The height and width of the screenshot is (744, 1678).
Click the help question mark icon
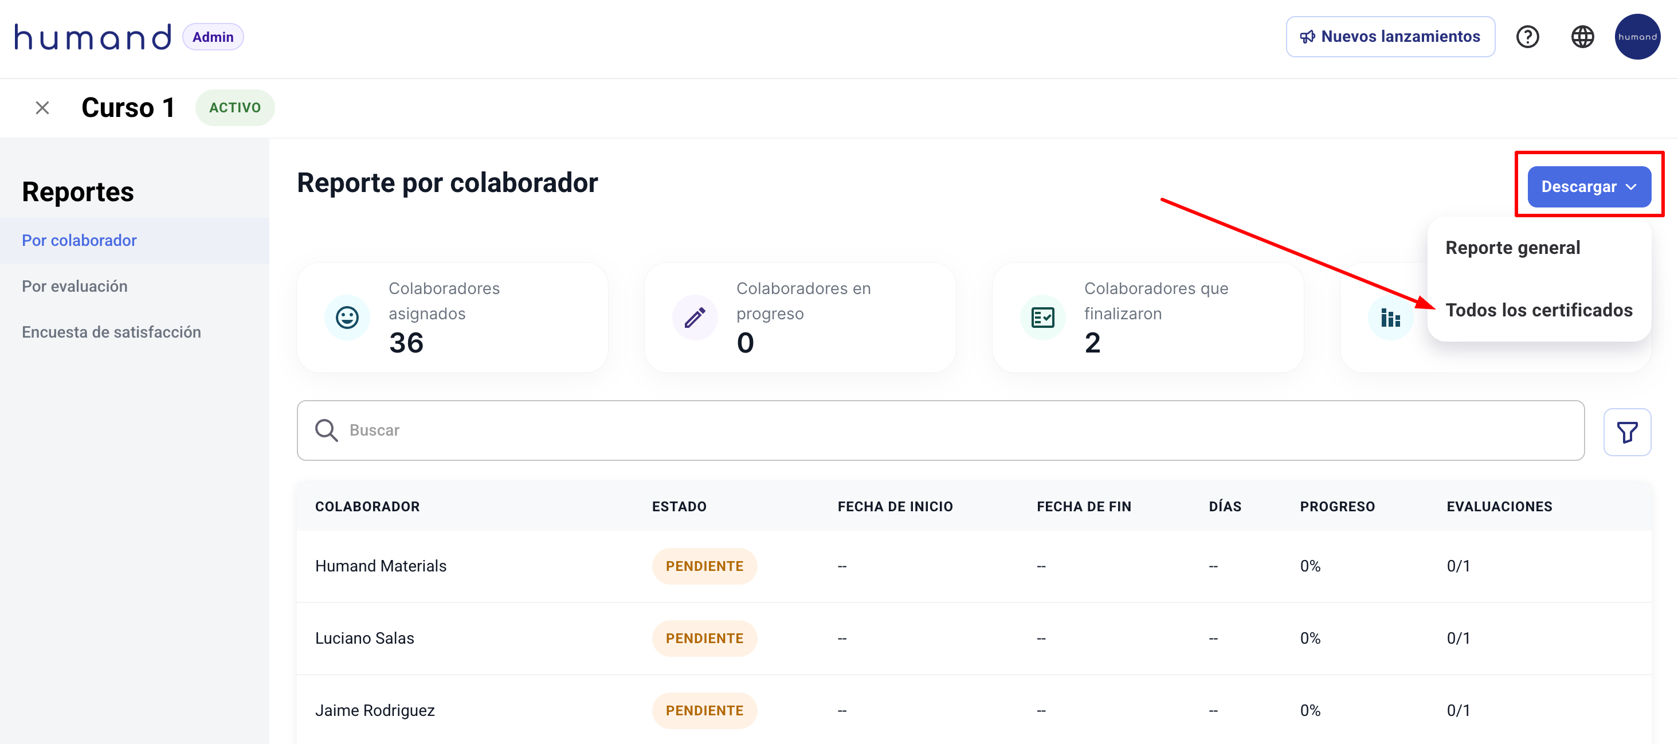tap(1527, 37)
